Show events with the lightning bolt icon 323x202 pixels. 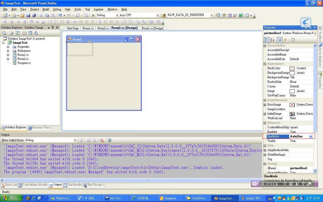[285, 40]
